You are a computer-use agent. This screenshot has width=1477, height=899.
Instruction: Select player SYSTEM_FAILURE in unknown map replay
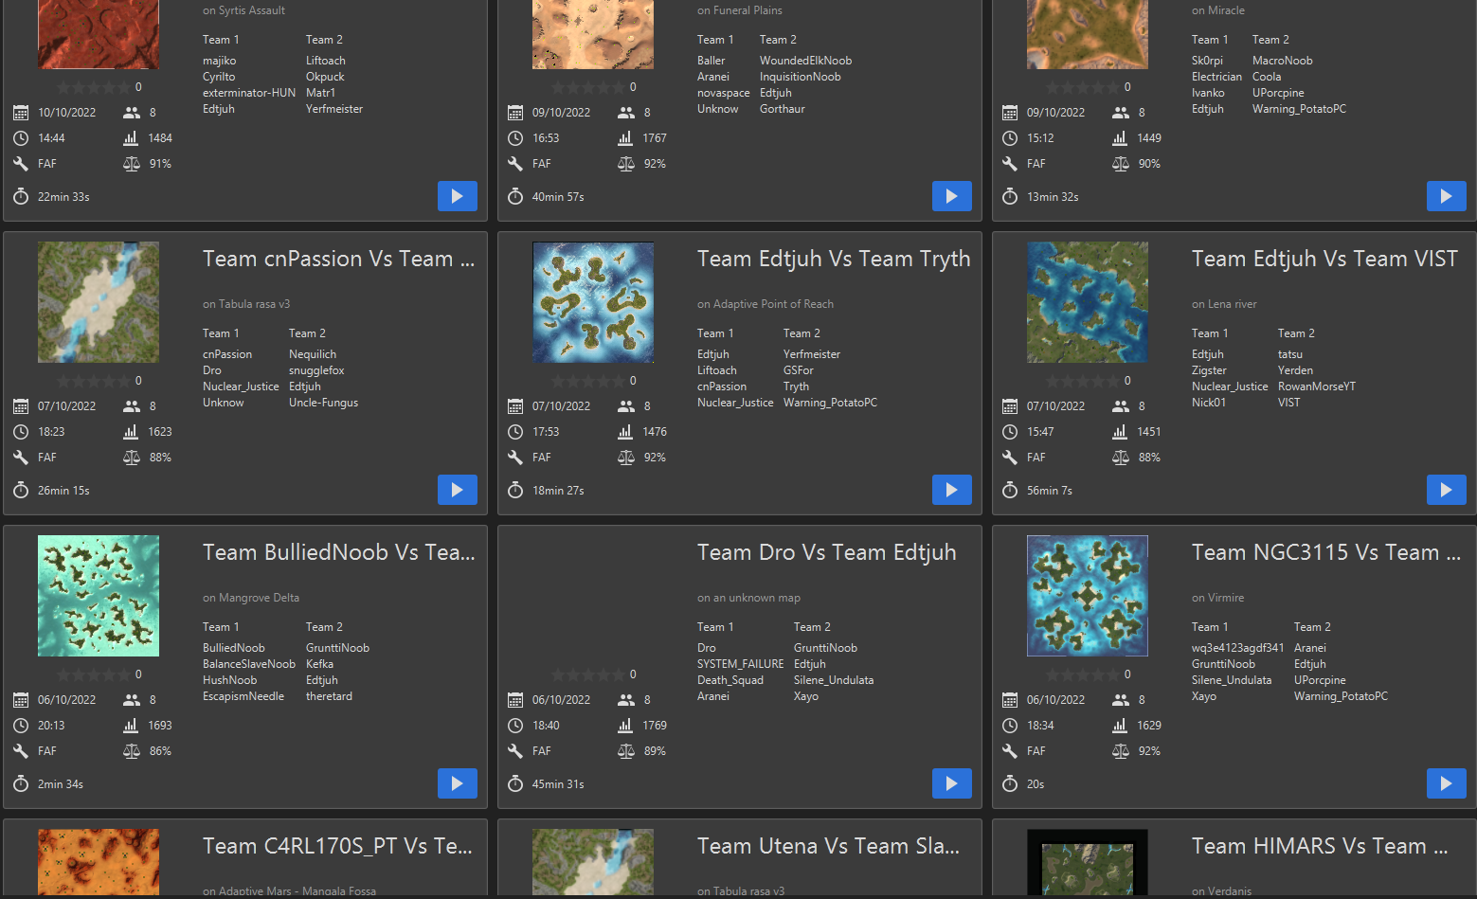coord(741,664)
